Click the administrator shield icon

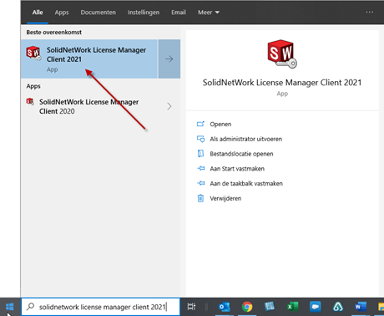[x=200, y=139]
